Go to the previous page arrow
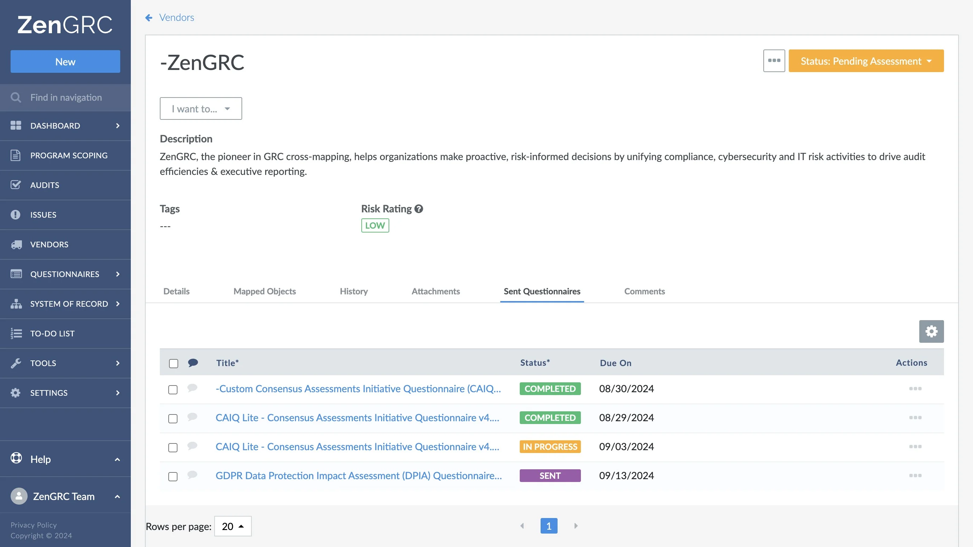The width and height of the screenshot is (973, 547). (x=522, y=525)
